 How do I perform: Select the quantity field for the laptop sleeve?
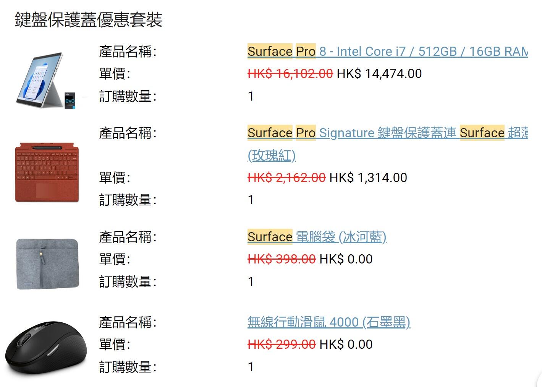point(251,281)
